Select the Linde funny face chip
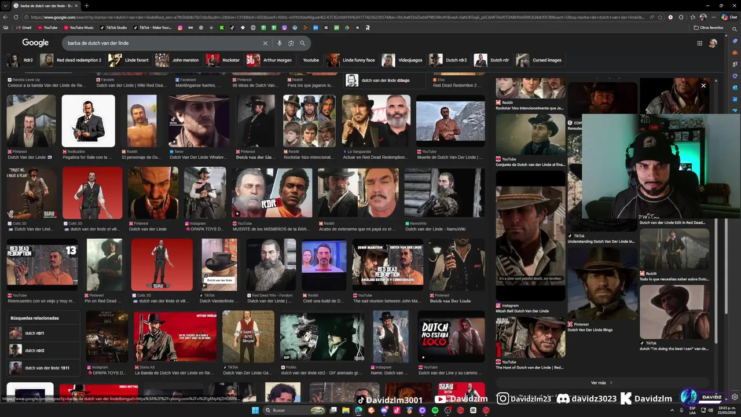The width and height of the screenshot is (741, 417). click(351, 60)
